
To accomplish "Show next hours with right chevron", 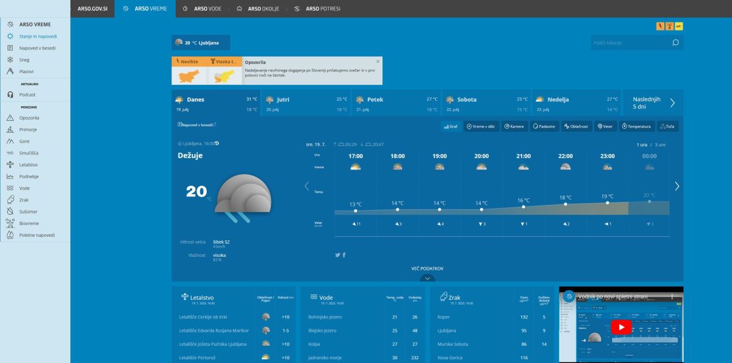I will (676, 186).
